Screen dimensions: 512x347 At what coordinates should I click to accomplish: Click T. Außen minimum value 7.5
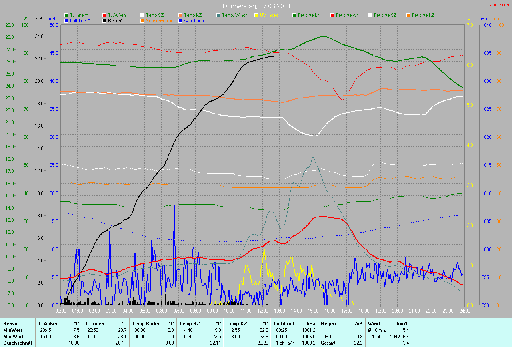tap(77, 330)
